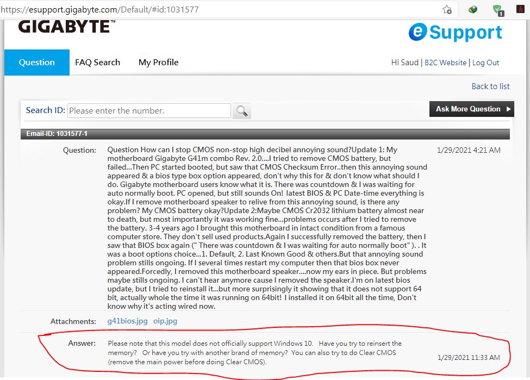Open the Question tab

tap(37, 63)
